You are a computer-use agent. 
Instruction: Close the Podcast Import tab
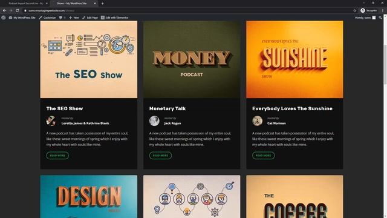47,4
